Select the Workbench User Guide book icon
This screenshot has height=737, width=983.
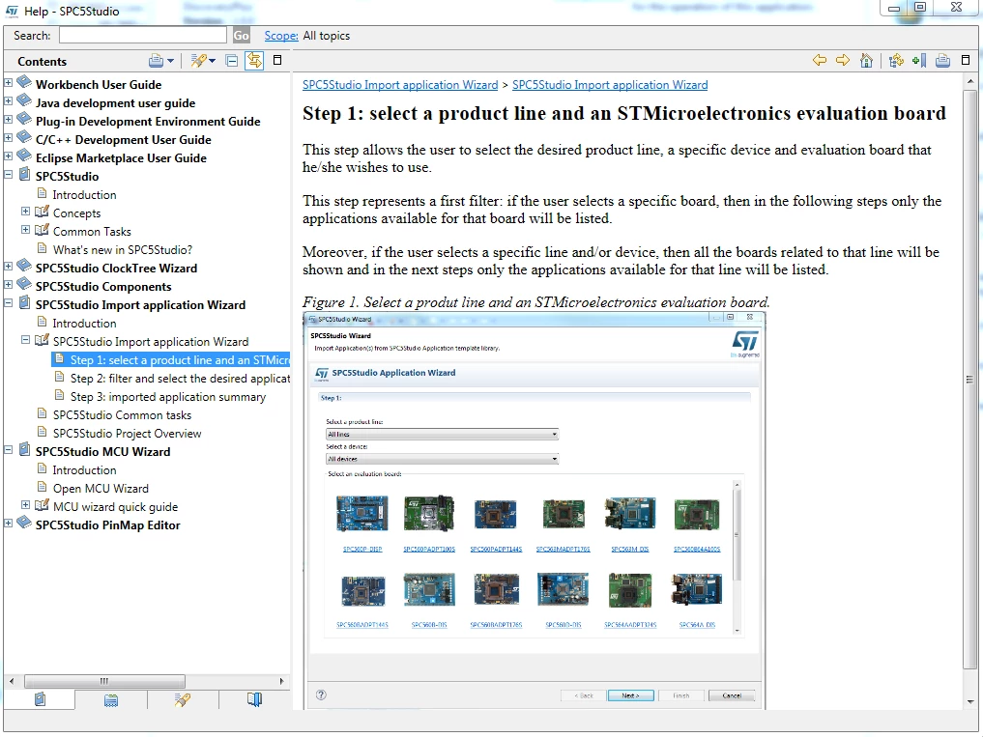[x=24, y=82]
